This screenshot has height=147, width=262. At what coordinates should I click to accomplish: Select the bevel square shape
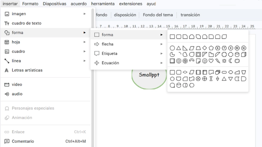172,61
